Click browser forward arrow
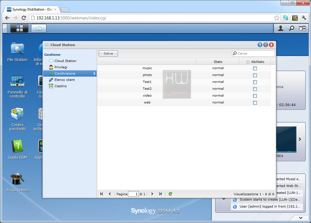 tap(15, 18)
